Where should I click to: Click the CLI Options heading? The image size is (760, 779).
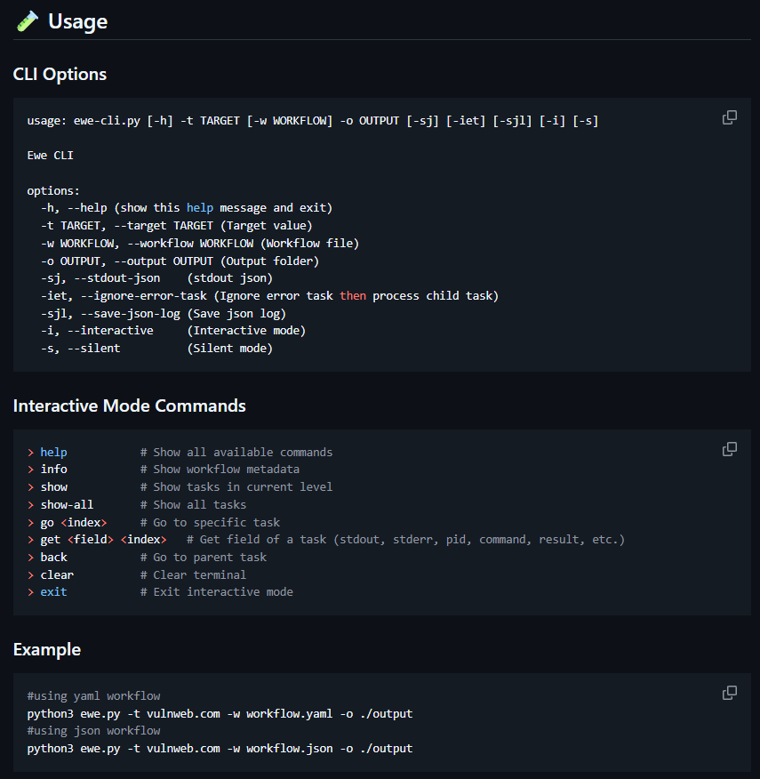tap(60, 74)
